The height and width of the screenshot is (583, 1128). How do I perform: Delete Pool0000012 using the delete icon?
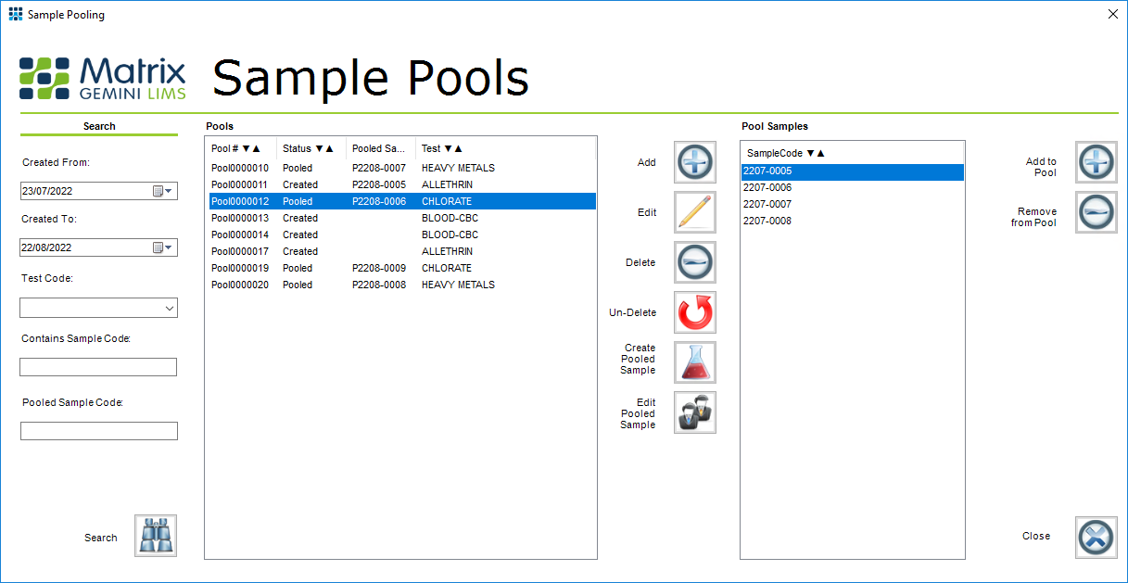point(694,262)
